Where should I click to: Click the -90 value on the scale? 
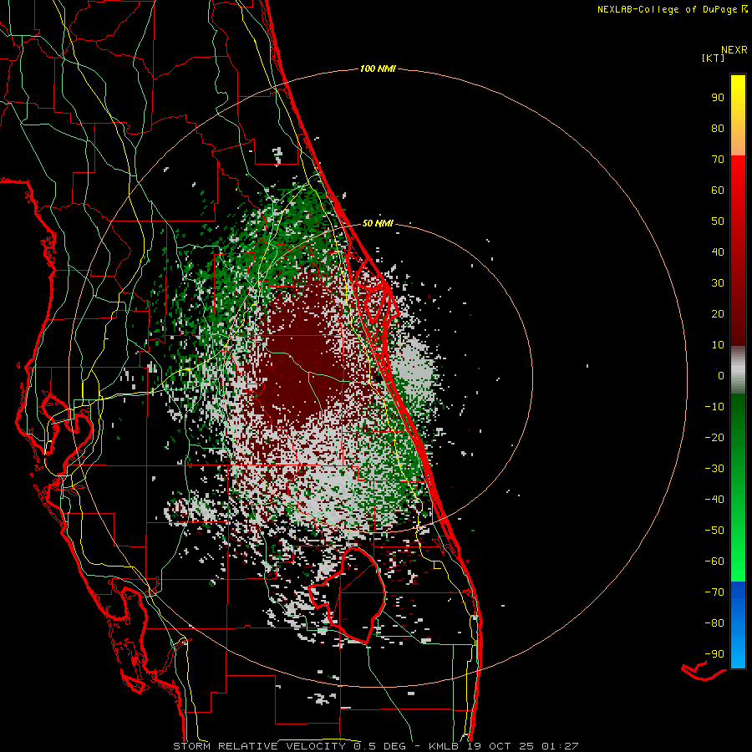714,653
